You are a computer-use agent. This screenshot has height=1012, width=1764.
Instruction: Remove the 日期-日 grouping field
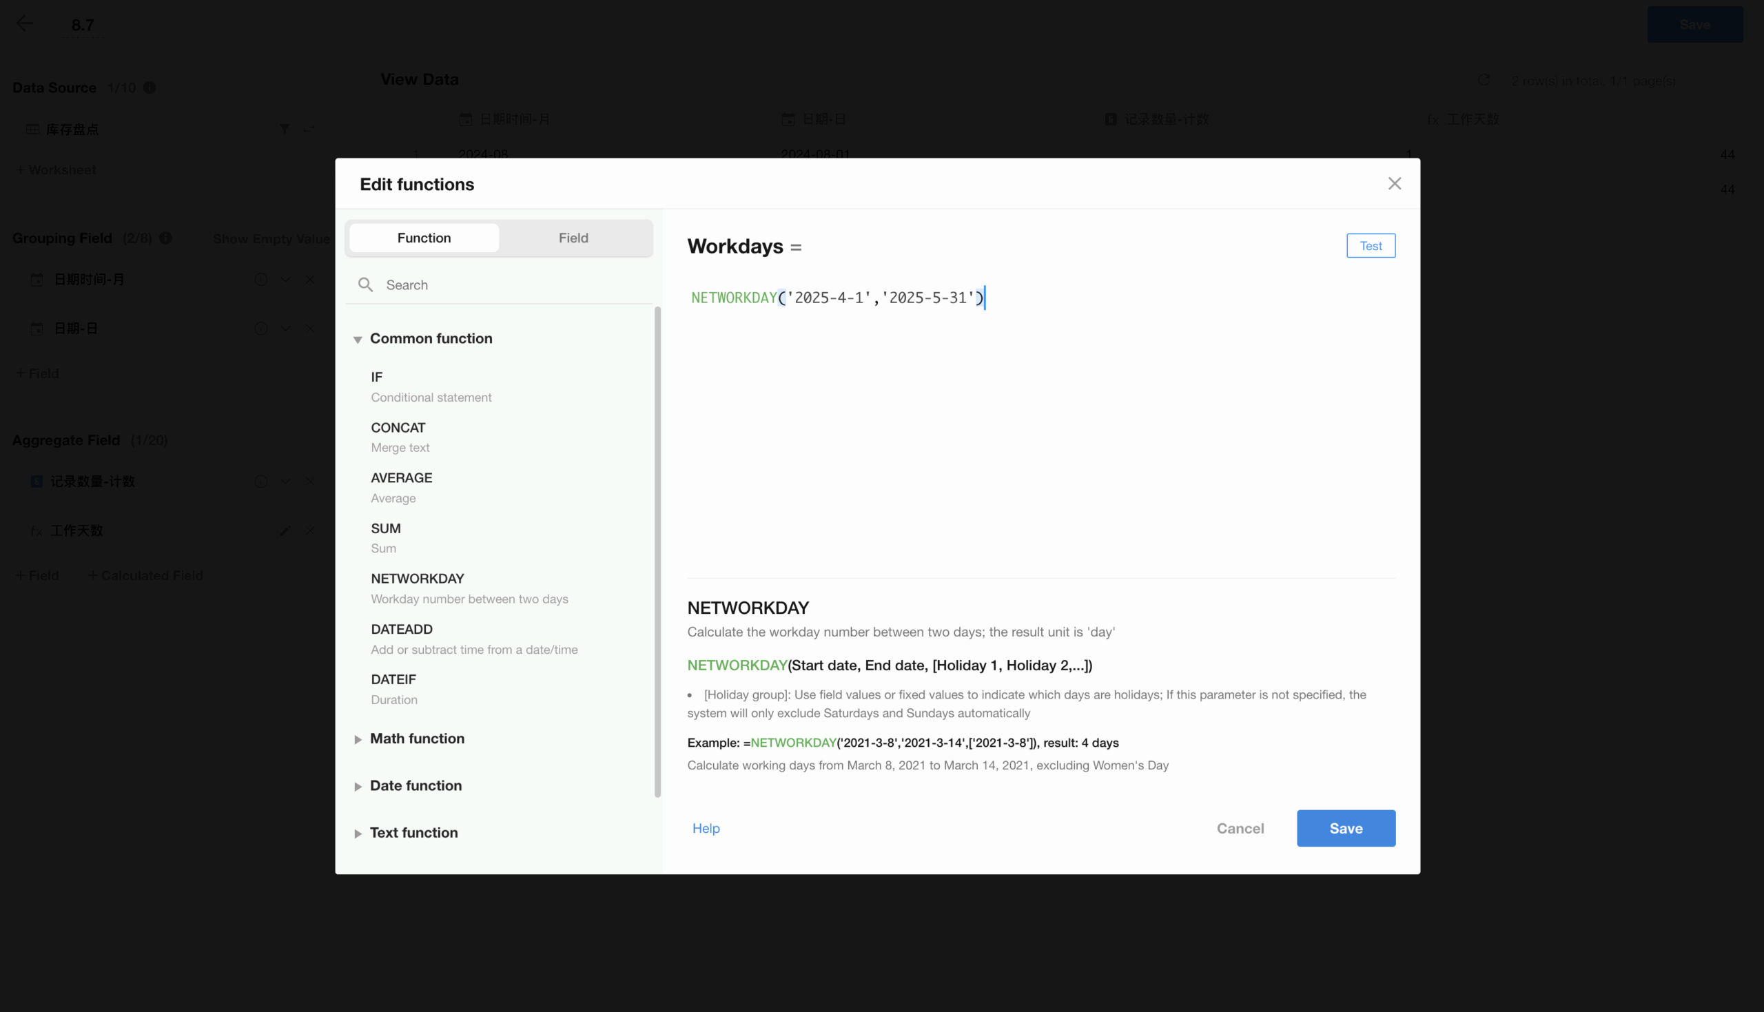310,328
